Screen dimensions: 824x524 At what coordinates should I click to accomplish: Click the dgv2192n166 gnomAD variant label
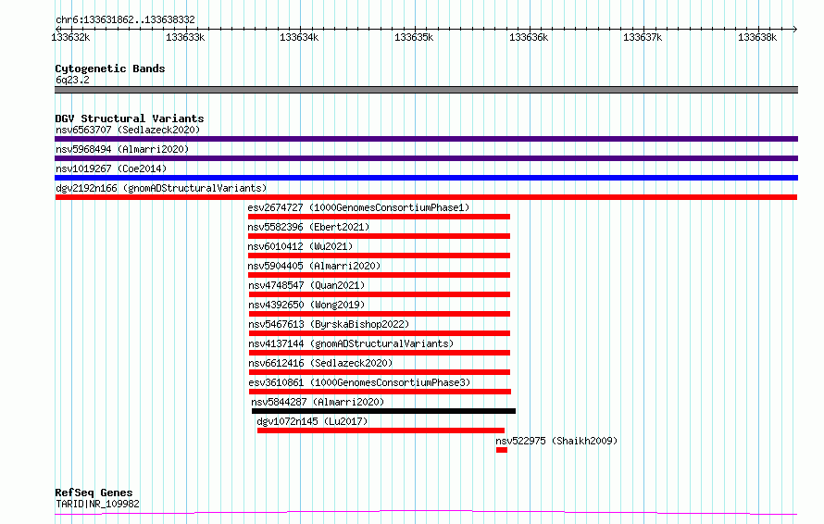coord(161,188)
